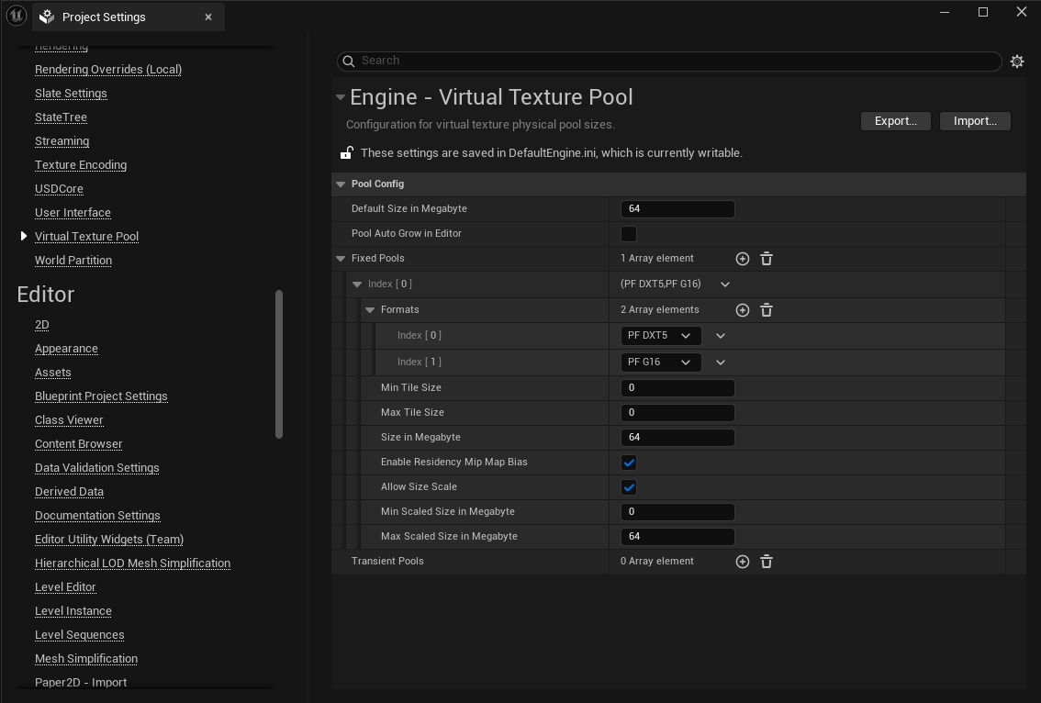The height and width of the screenshot is (703, 1041).
Task: Click the Default Size in Megabyte field
Action: [677, 209]
